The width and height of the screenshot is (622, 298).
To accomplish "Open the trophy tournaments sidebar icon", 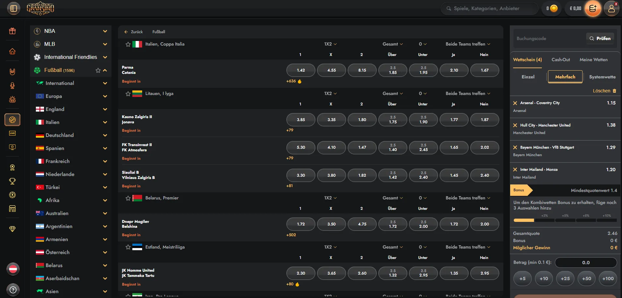I will [12, 181].
